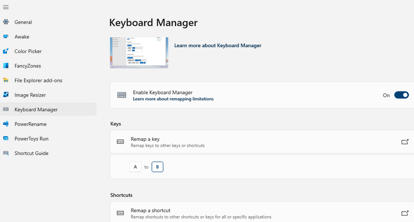The height and width of the screenshot is (222, 414).
Task: Click the Image Resizer icon
Action: (x=6, y=95)
